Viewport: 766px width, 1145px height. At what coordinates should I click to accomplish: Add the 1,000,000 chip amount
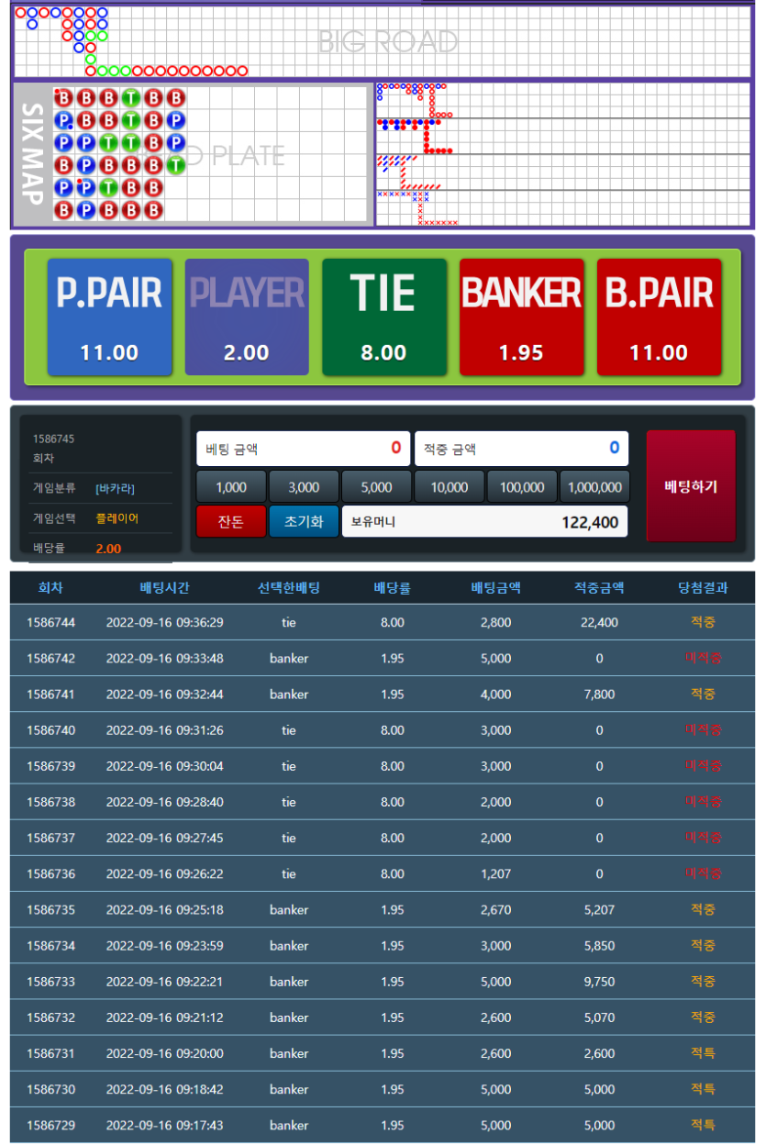coord(595,486)
